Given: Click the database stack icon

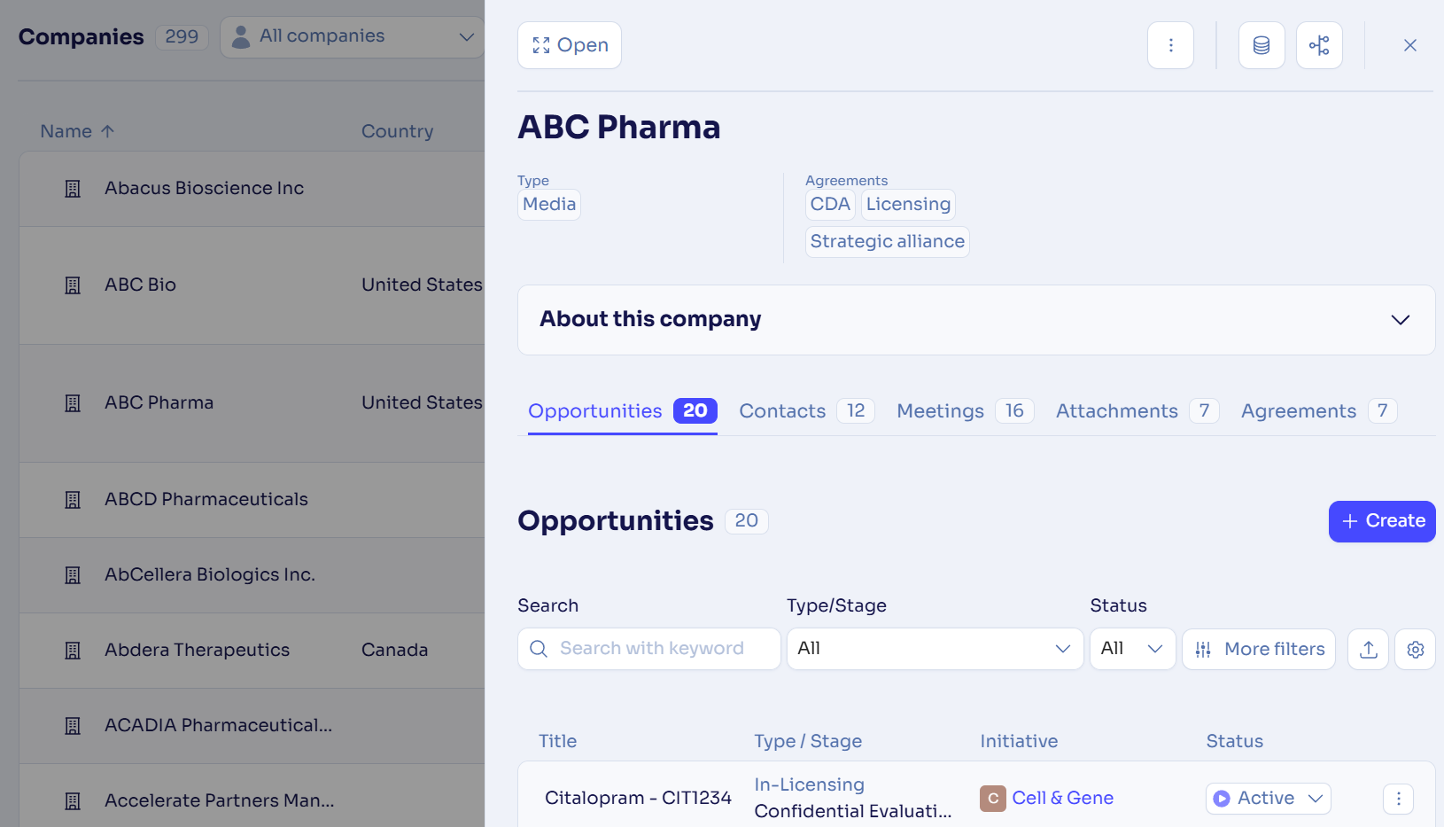Looking at the screenshot, I should click(x=1262, y=45).
